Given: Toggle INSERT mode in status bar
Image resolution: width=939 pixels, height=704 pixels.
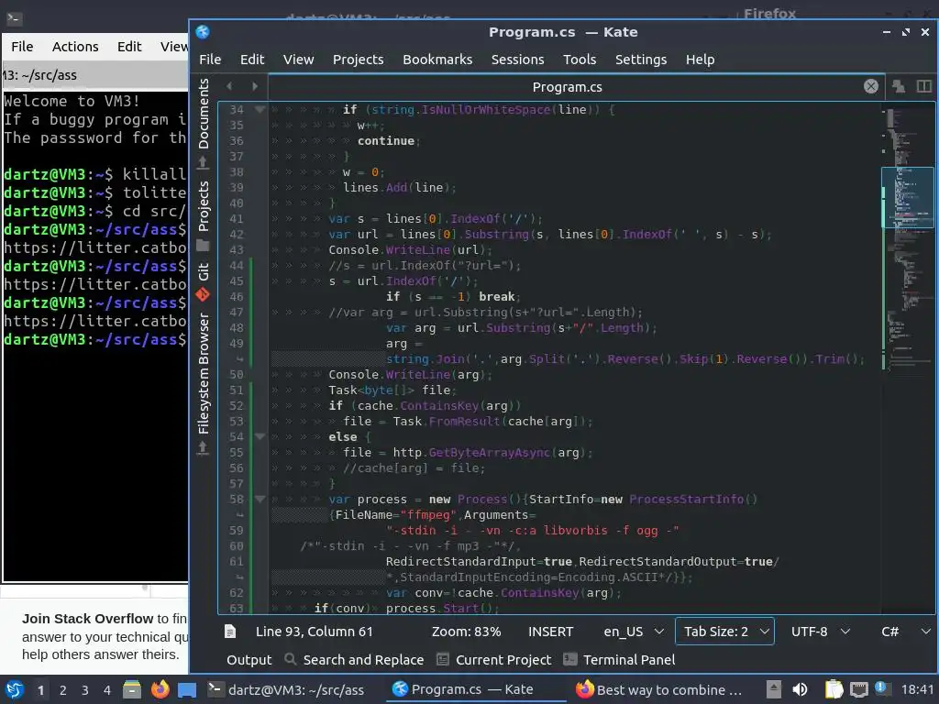Looking at the screenshot, I should coord(550,632).
